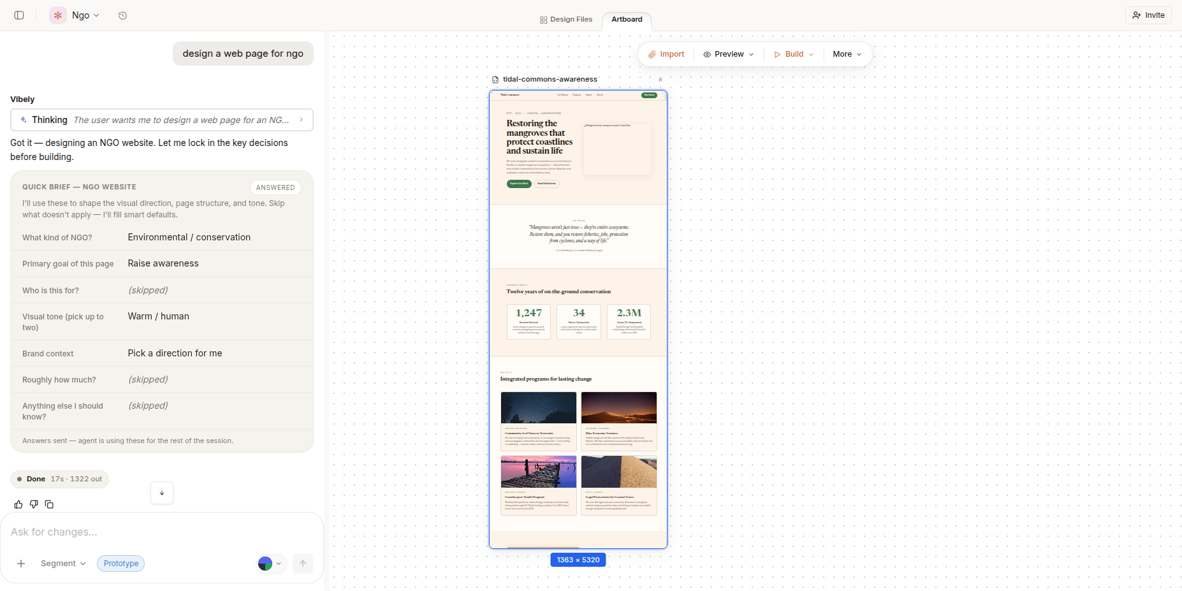Click the 1,247 stat card in artboard

[x=529, y=322]
